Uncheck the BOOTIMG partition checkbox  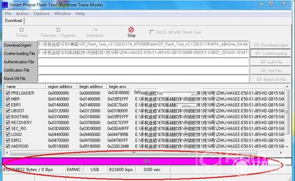[8, 117]
